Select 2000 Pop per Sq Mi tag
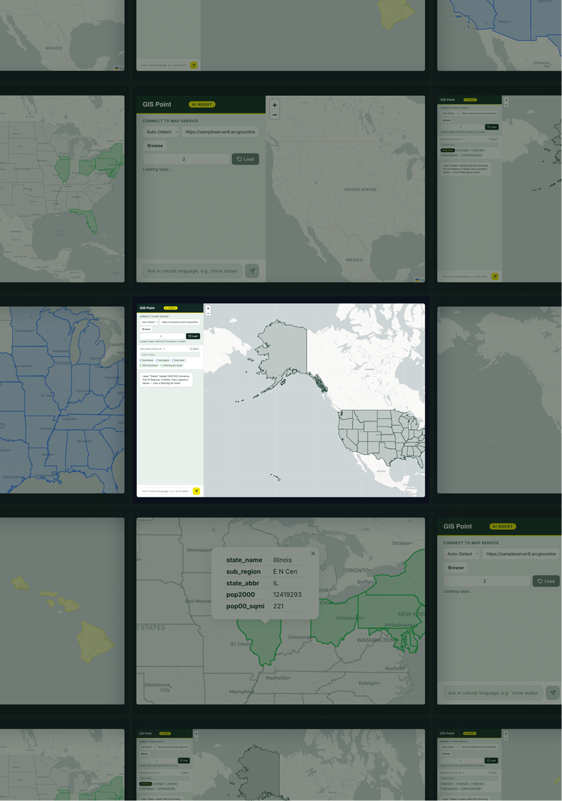The image size is (562, 801). (x=172, y=365)
